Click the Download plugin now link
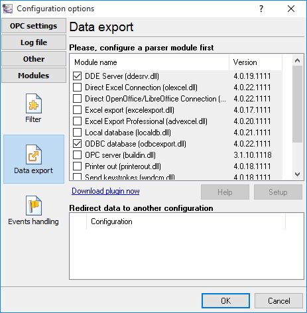Image resolution: width=307 pixels, height=313 pixels. click(105, 191)
